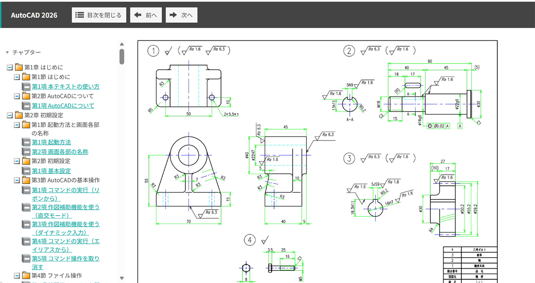Image resolution: width=535 pixels, height=283 pixels.
Task: Collapse 第3節 AutoCADの基本操作 section
Action: point(17,181)
